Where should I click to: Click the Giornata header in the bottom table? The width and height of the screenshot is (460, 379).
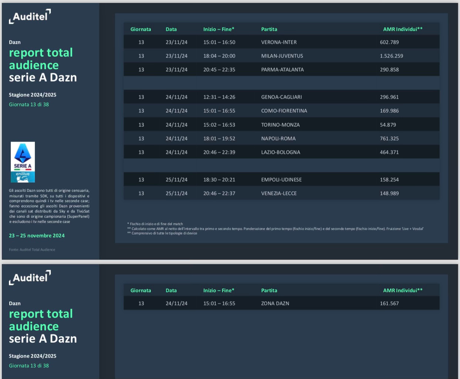click(141, 290)
